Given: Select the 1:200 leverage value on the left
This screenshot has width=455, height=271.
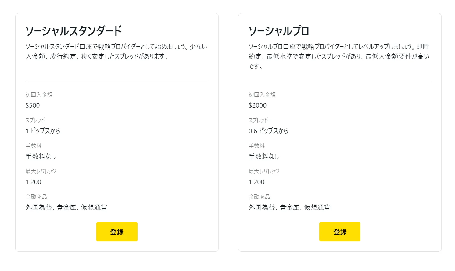Looking at the screenshot, I should pyautogui.click(x=34, y=182).
